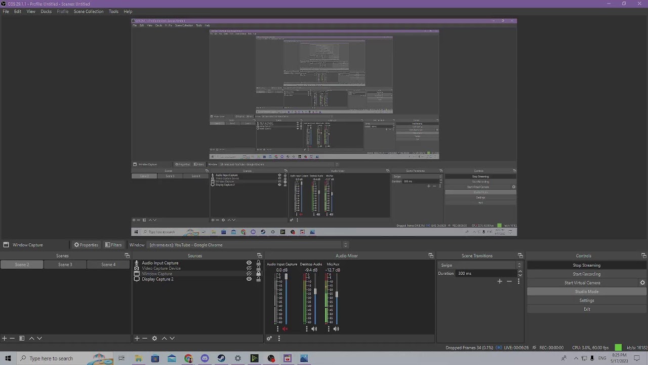Undock the Scenes panel
Image resolution: width=648 pixels, height=365 pixels.
pos(127,256)
